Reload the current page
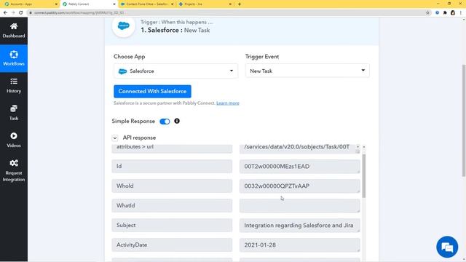The width and height of the screenshot is (466, 262). [21, 13]
